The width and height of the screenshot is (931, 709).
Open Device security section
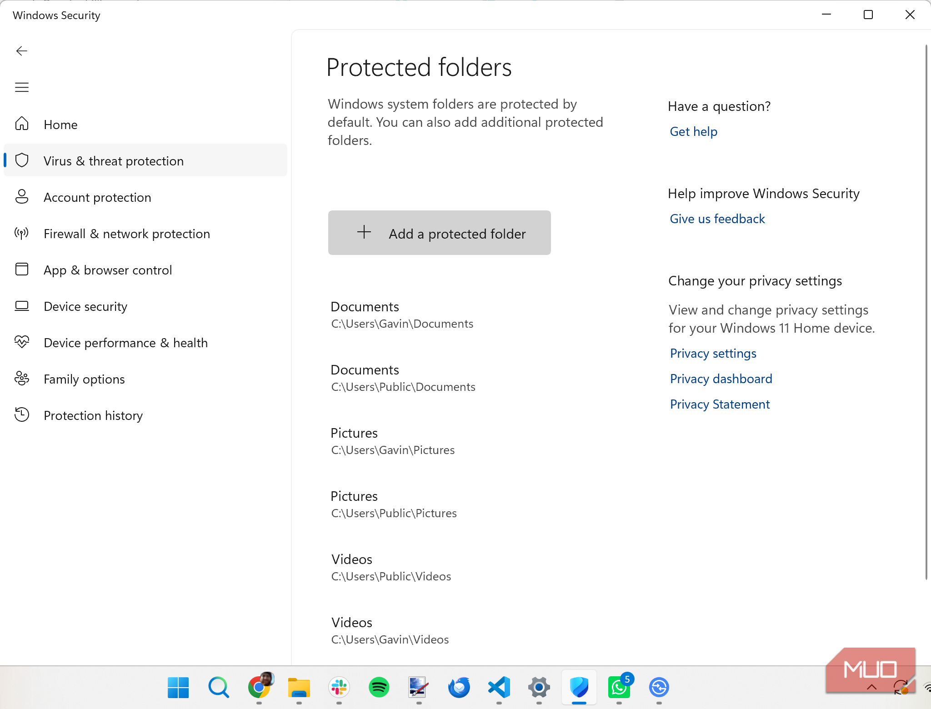click(145, 306)
